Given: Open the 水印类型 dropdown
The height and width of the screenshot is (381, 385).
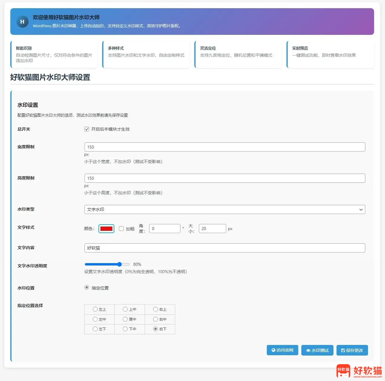Looking at the screenshot, I should [224, 209].
